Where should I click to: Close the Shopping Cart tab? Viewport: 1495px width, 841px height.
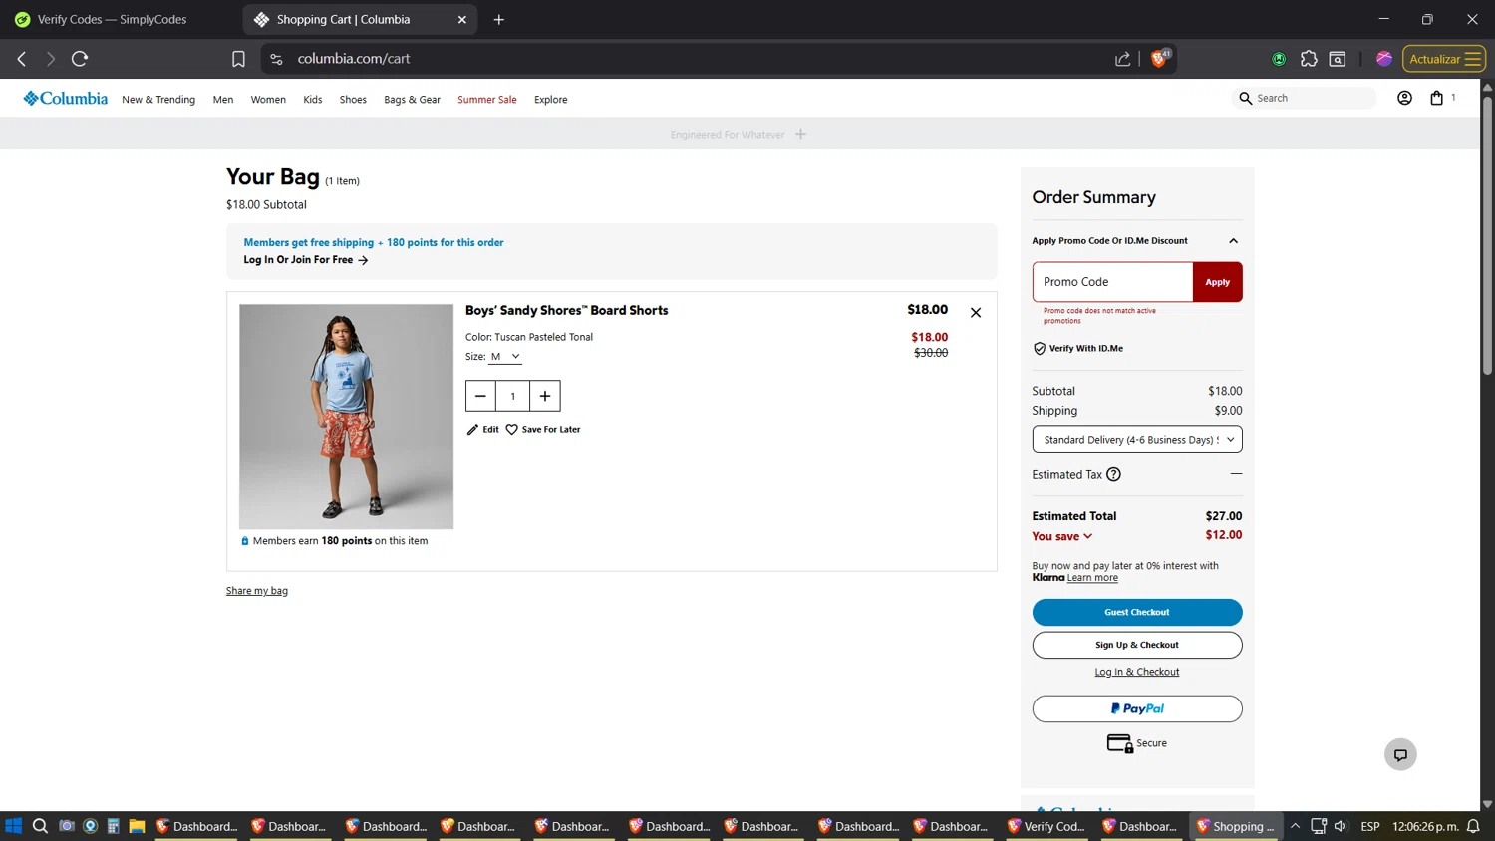point(462,19)
